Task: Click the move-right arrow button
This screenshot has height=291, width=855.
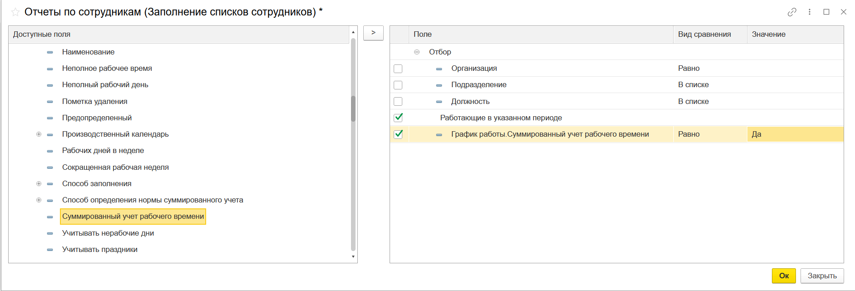Action: coord(373,33)
